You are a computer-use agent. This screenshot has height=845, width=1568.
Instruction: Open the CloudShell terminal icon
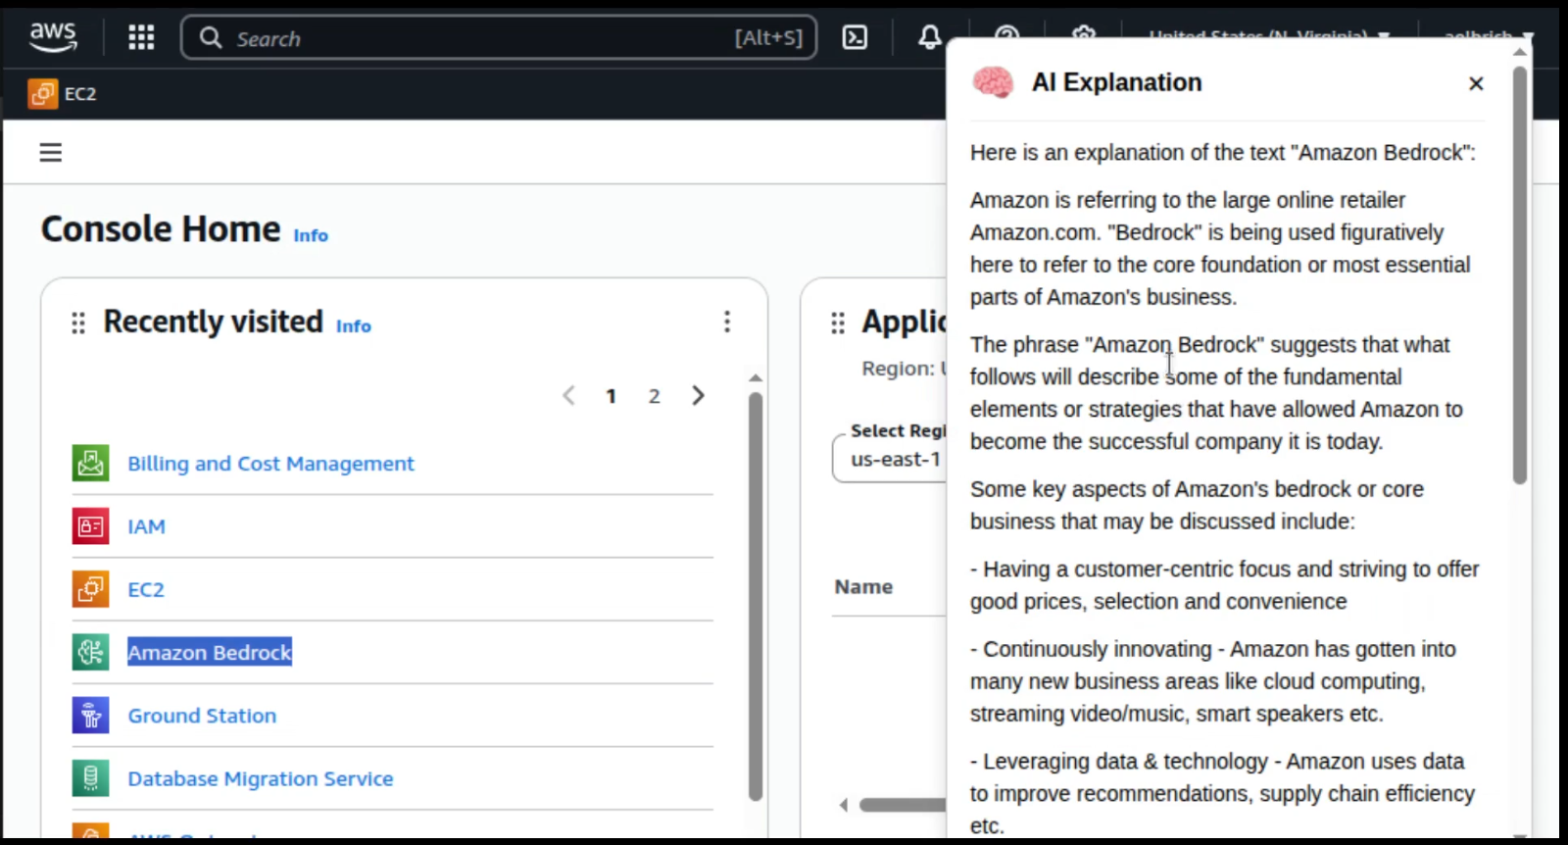coord(855,37)
